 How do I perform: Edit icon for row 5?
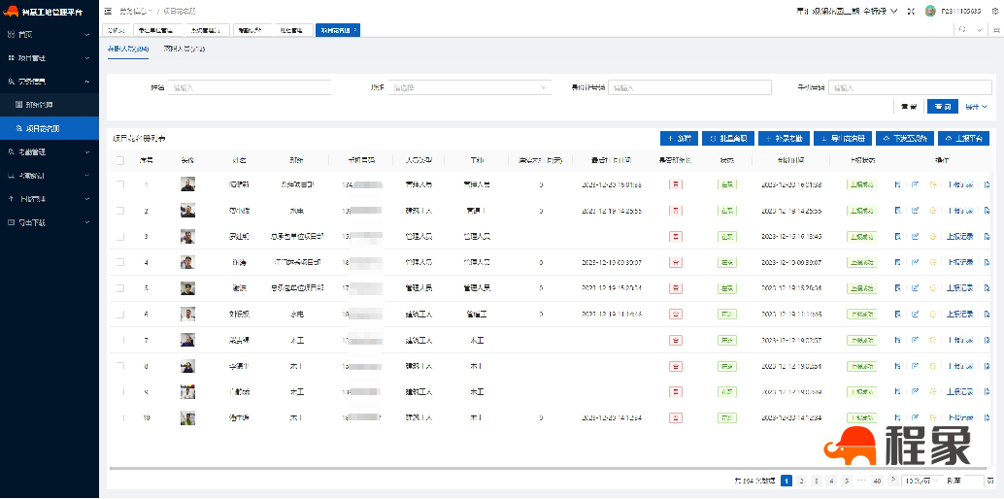pos(916,288)
